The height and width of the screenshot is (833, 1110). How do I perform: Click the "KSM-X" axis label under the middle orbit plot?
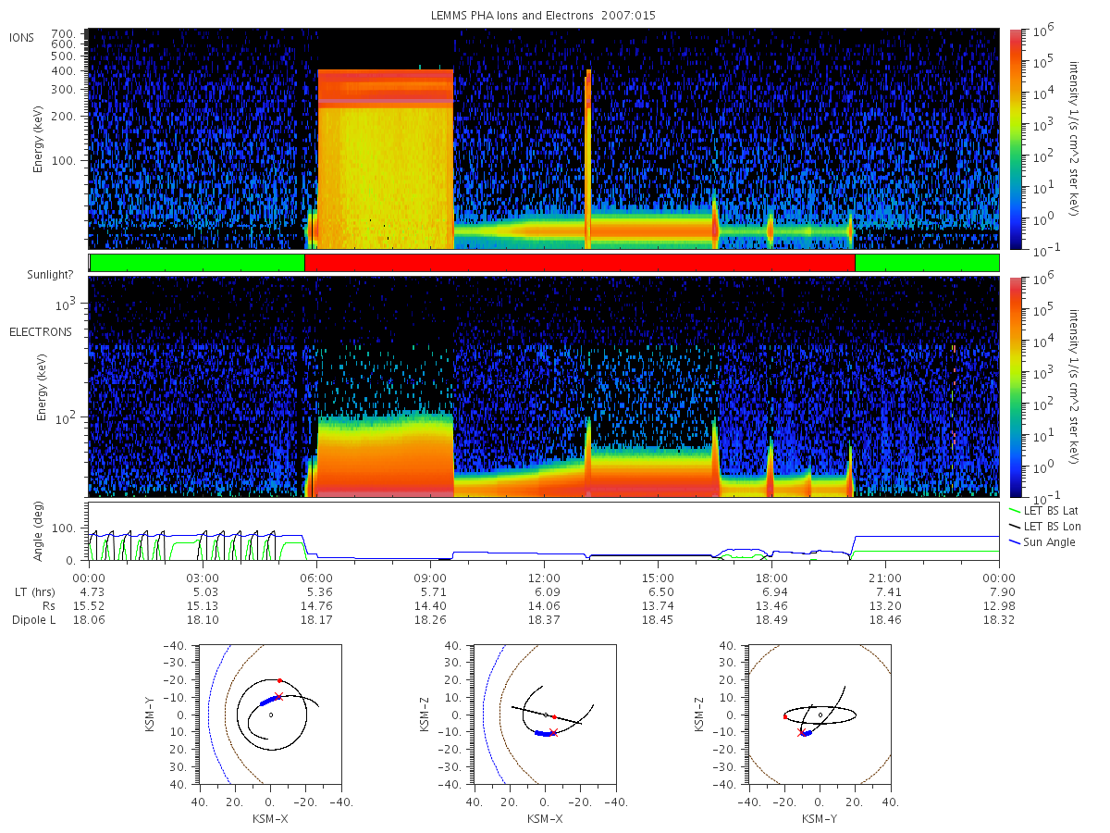[x=547, y=819]
